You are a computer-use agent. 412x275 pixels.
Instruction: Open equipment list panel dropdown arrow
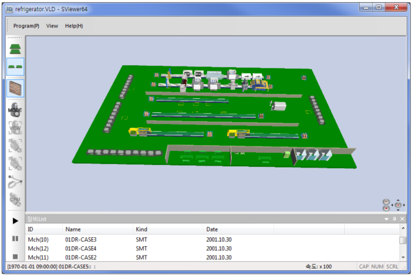coord(386,219)
